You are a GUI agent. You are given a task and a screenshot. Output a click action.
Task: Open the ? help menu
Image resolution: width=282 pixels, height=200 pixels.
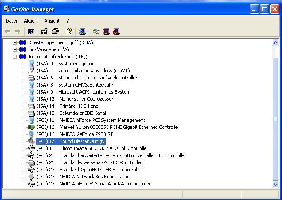[67, 21]
